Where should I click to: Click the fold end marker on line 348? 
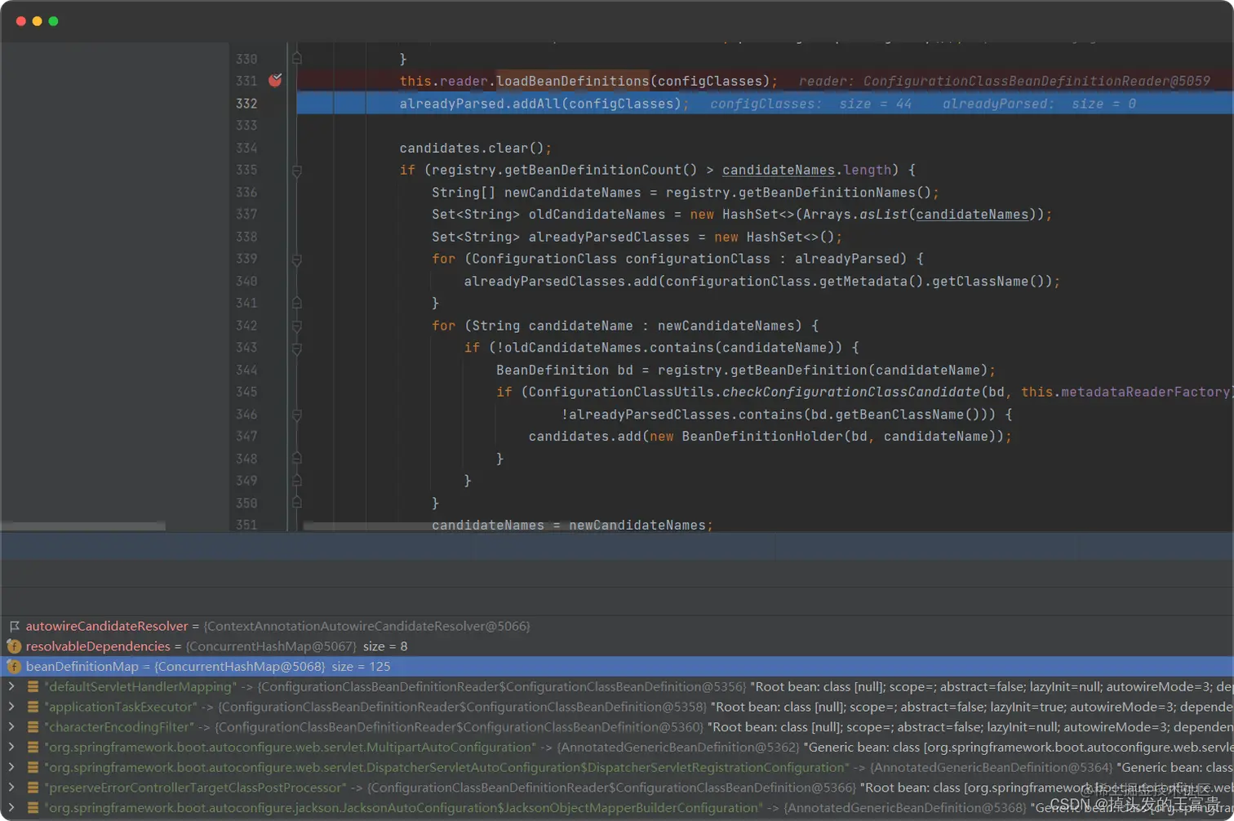pos(297,459)
